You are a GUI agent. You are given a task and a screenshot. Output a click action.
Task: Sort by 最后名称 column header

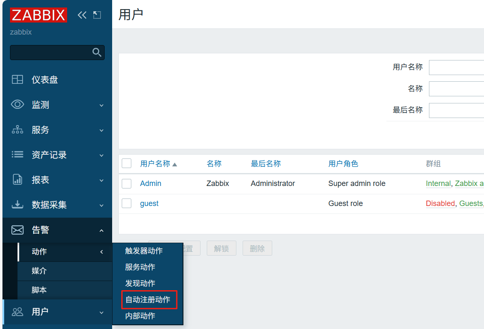(266, 163)
